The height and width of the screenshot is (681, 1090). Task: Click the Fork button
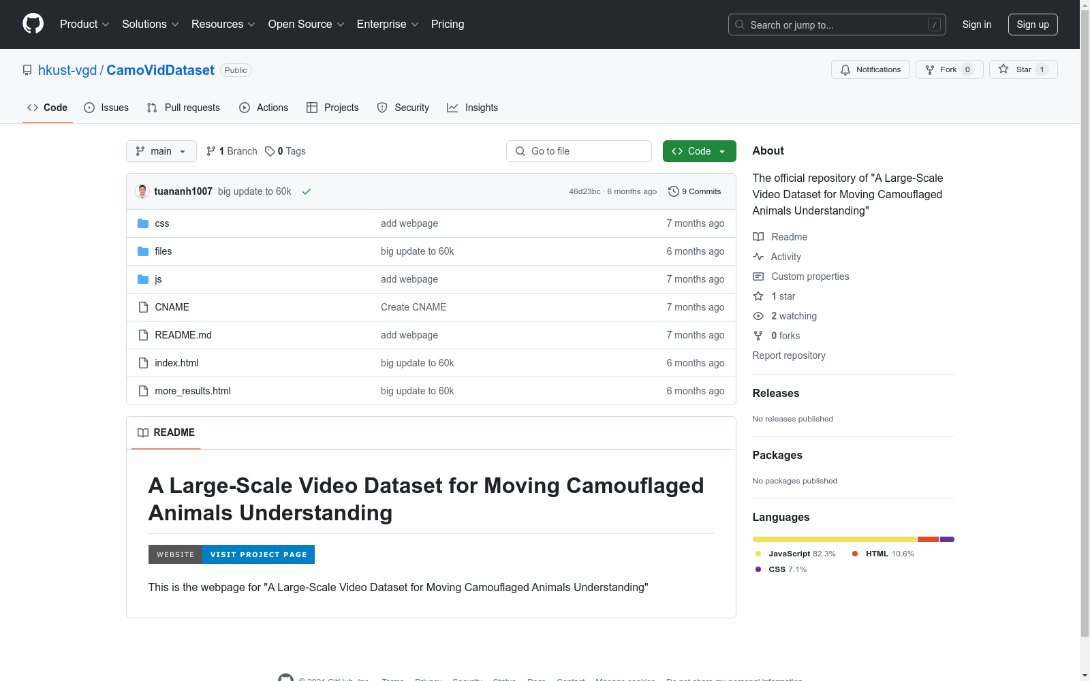pyautogui.click(x=950, y=69)
